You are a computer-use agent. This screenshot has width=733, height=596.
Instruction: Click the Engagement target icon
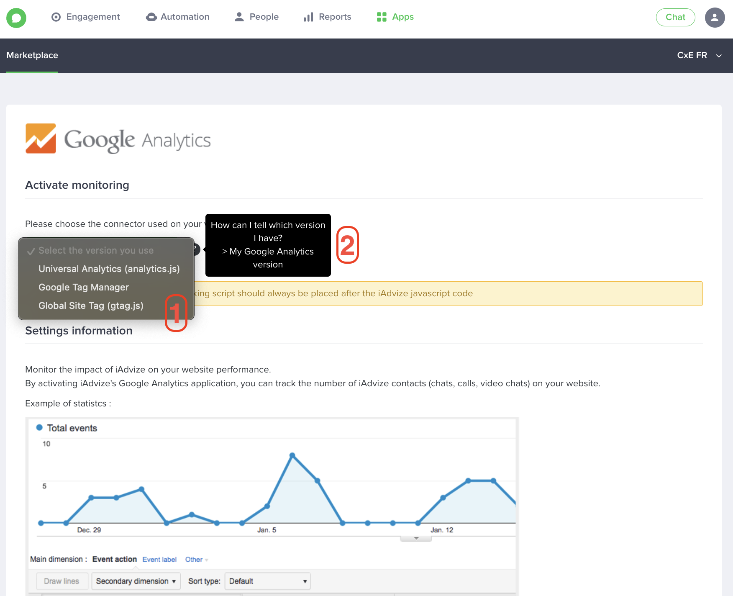(56, 17)
